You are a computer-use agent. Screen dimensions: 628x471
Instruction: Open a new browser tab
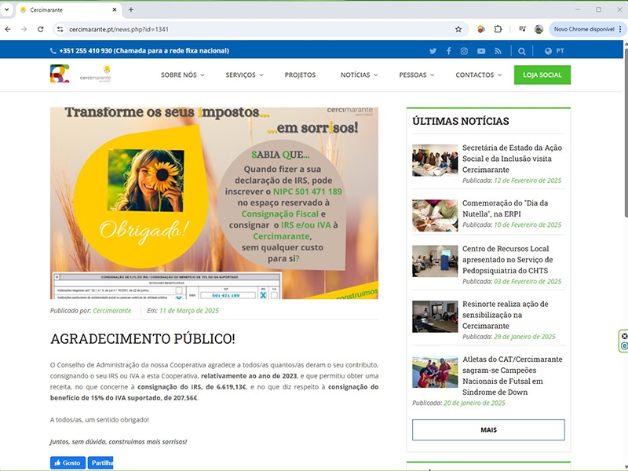131,9
